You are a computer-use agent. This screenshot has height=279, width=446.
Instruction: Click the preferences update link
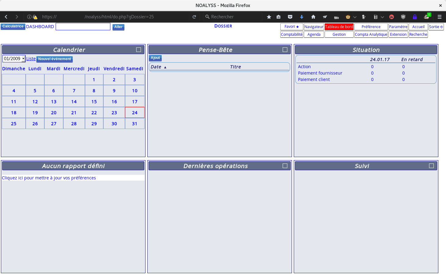(49, 178)
